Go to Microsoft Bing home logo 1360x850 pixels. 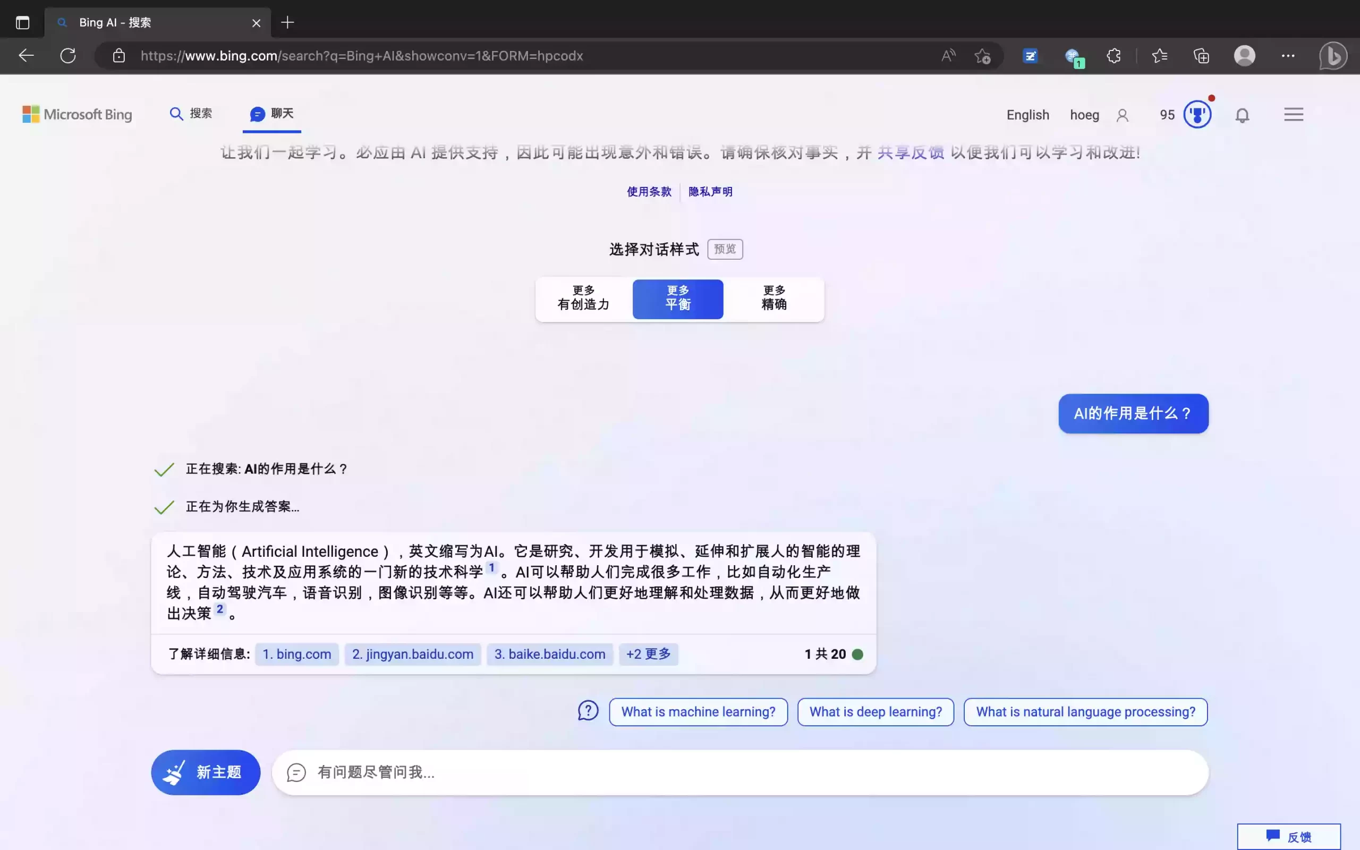tap(77, 114)
